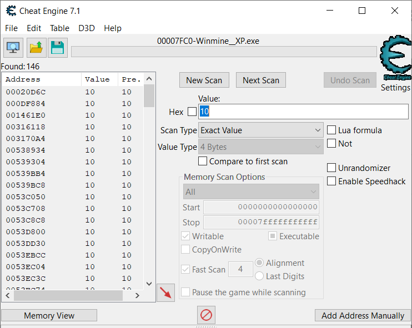Click the results list scroll up arrow
Viewport: 412px width, 328px height.
tap(149, 79)
